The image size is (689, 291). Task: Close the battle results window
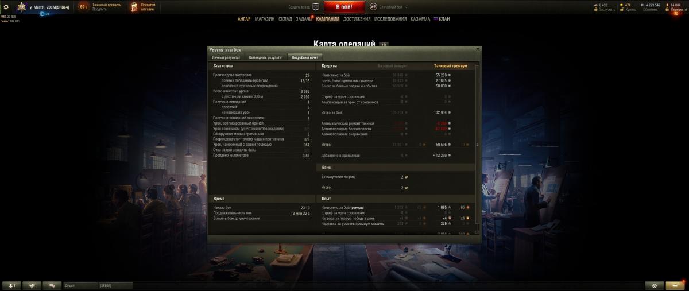[478, 49]
